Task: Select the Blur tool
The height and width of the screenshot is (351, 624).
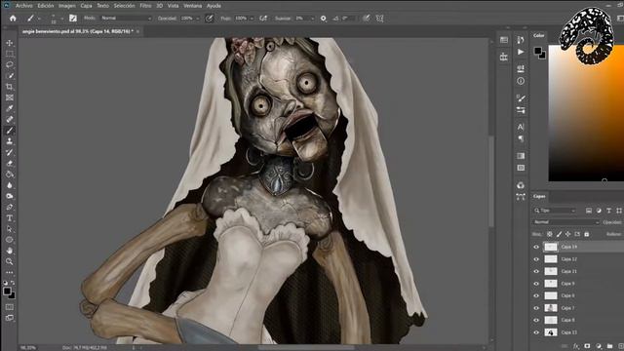Action: tap(10, 185)
